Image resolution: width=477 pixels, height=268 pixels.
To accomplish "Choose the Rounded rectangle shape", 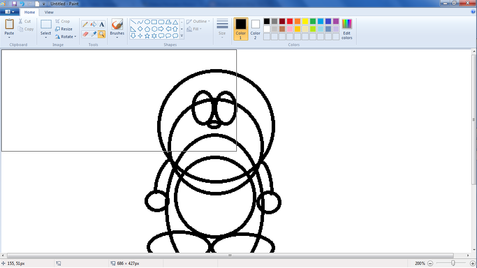I will pos(161,22).
